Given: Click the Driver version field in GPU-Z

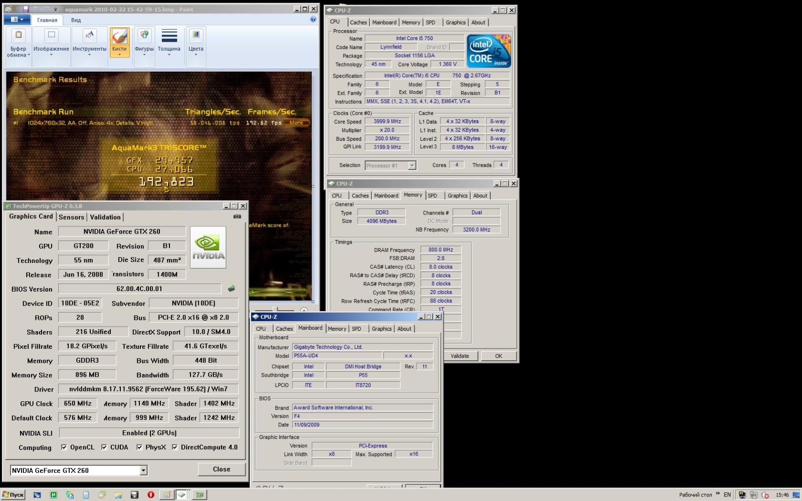Looking at the screenshot, I should pos(148,389).
